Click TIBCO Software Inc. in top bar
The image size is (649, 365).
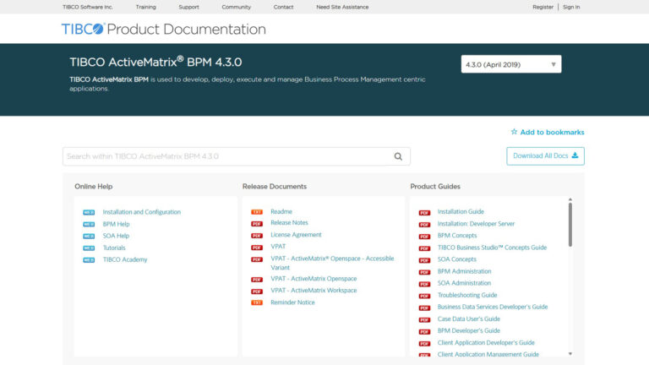coord(88,7)
